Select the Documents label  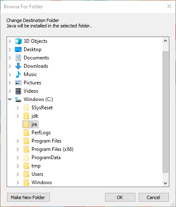point(36,58)
